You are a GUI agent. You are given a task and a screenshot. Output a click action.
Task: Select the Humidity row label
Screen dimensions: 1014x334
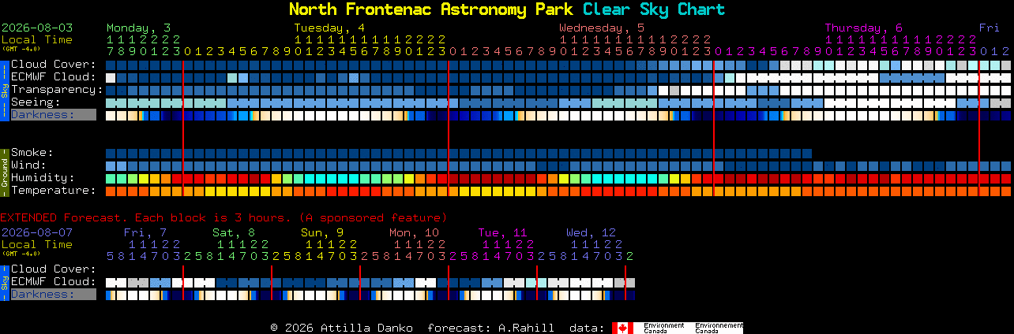43,178
